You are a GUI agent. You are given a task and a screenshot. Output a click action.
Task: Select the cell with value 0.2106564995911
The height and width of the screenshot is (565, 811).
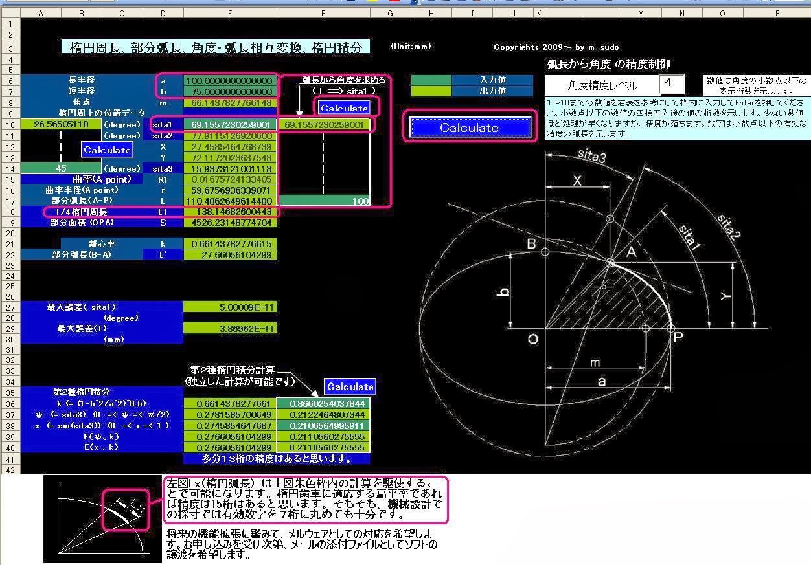coord(323,425)
